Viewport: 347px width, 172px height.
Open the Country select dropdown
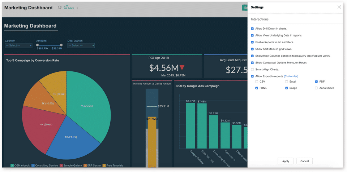click(x=18, y=46)
